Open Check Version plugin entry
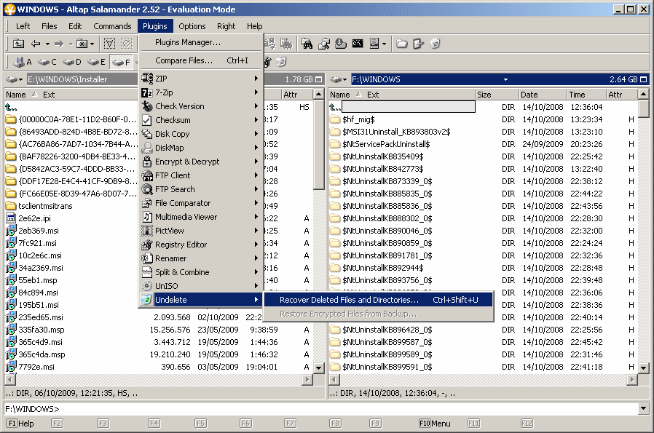This screenshot has width=654, height=433. click(200, 106)
